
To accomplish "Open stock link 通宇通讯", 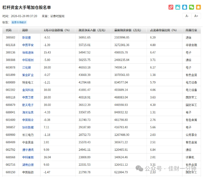I will [28, 150].
